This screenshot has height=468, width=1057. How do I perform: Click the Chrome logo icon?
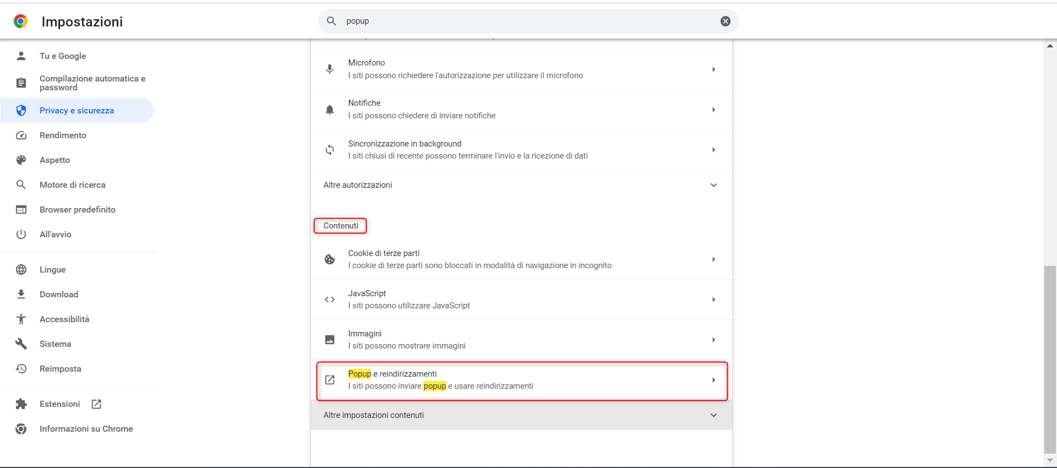pos(21,21)
